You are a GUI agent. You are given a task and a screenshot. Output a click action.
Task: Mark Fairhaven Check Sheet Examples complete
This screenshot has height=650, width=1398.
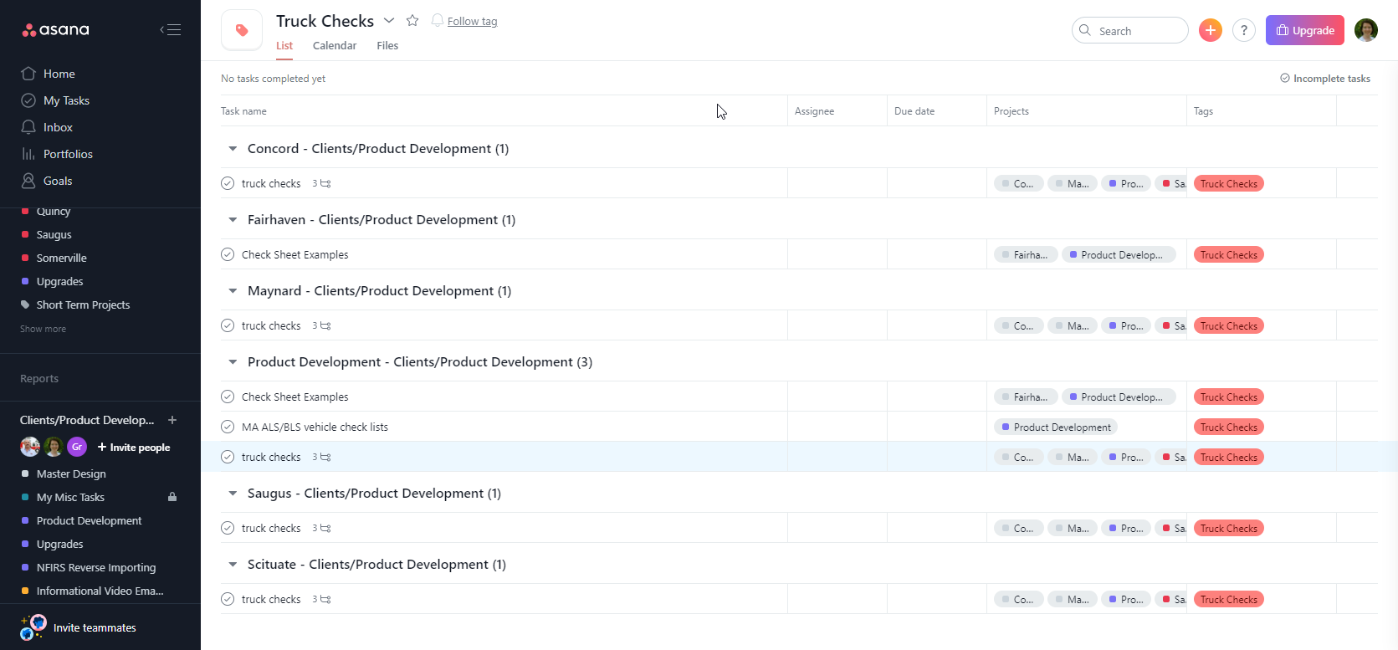point(228,254)
